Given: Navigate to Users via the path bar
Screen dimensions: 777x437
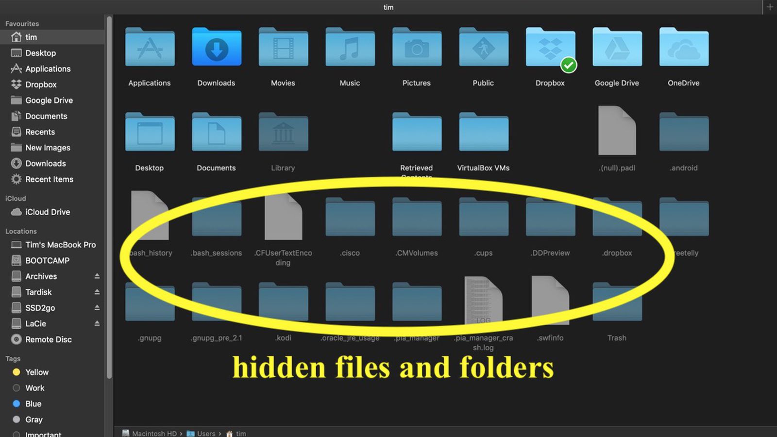Looking at the screenshot, I should click(x=206, y=434).
